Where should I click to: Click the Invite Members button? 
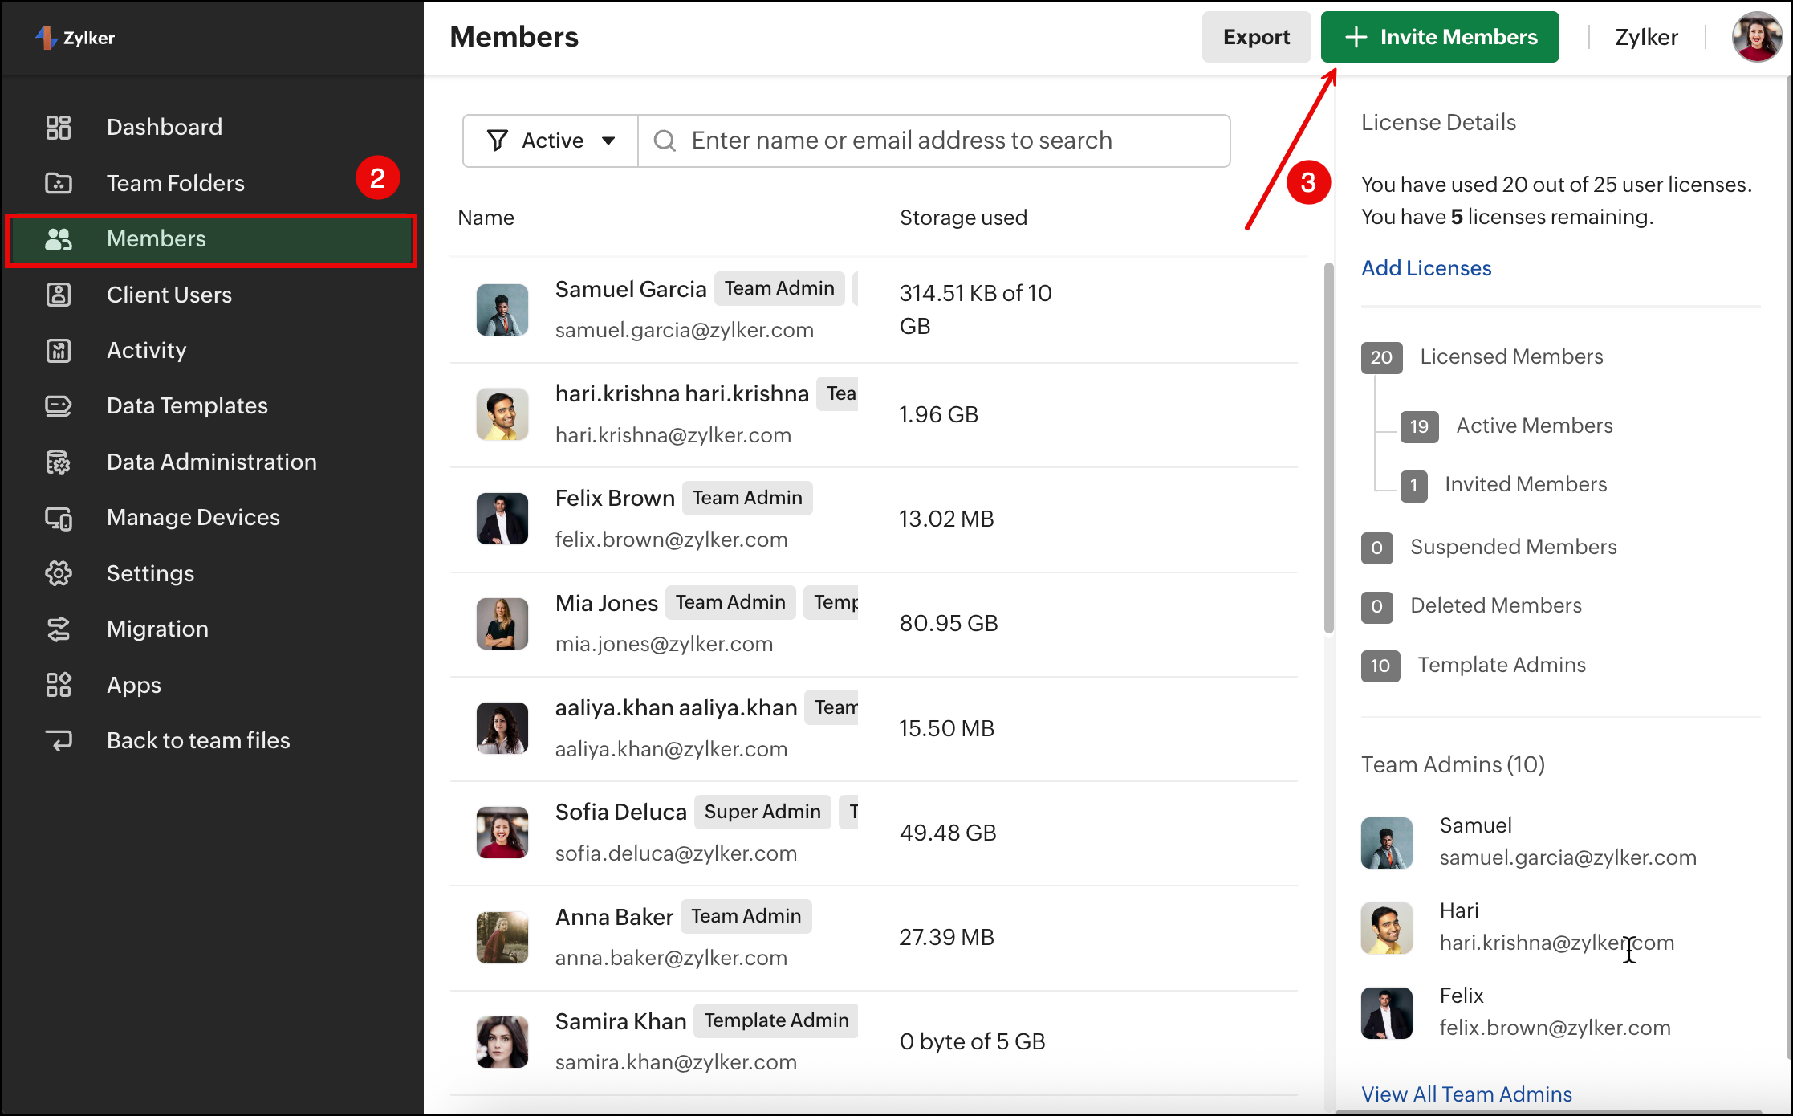pos(1440,37)
